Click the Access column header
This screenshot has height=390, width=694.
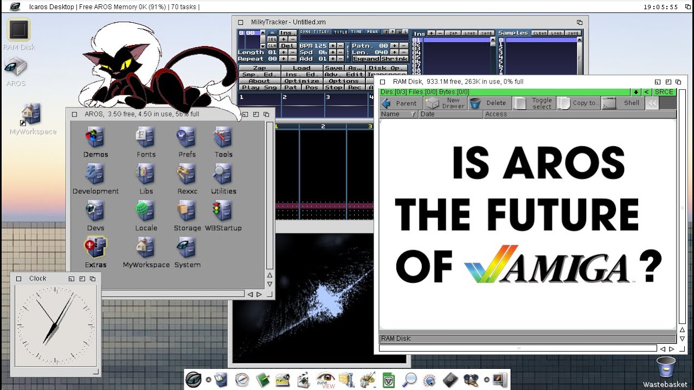pyautogui.click(x=580, y=114)
